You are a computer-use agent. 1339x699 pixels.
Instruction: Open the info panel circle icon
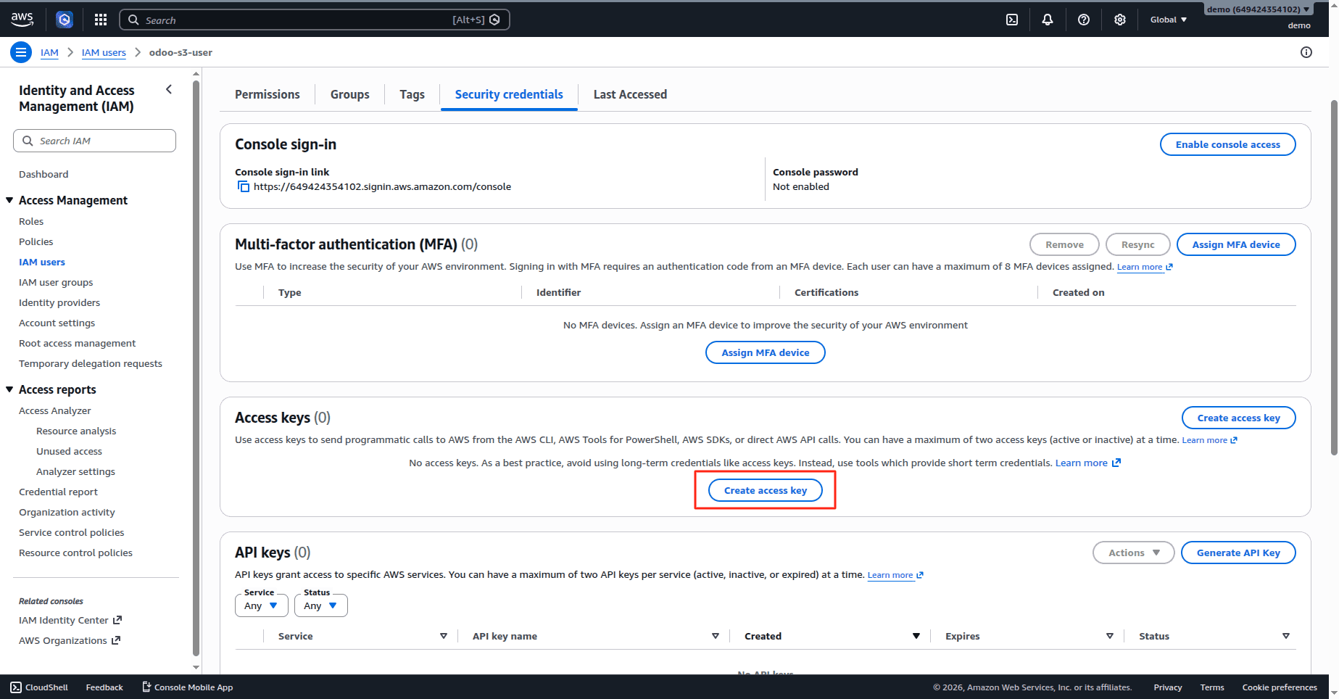point(1306,52)
